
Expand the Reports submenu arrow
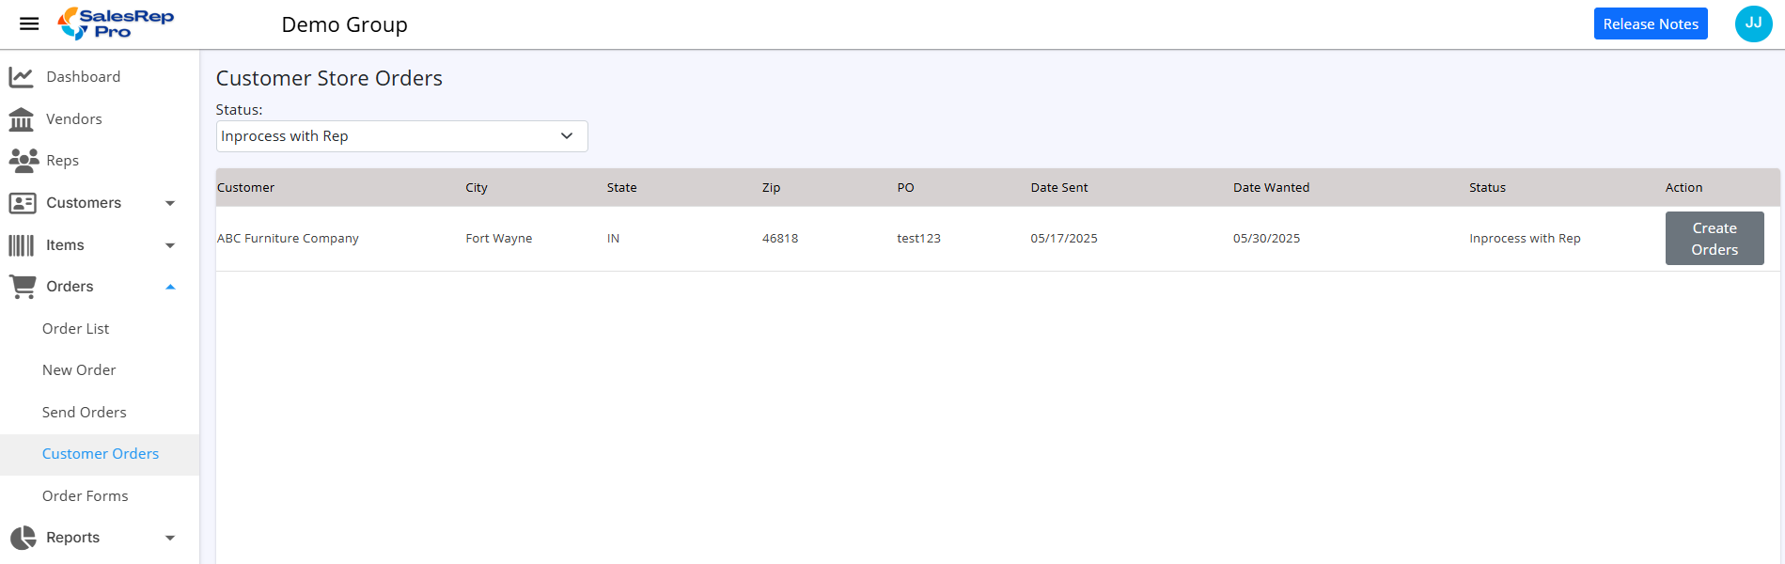[x=170, y=538]
